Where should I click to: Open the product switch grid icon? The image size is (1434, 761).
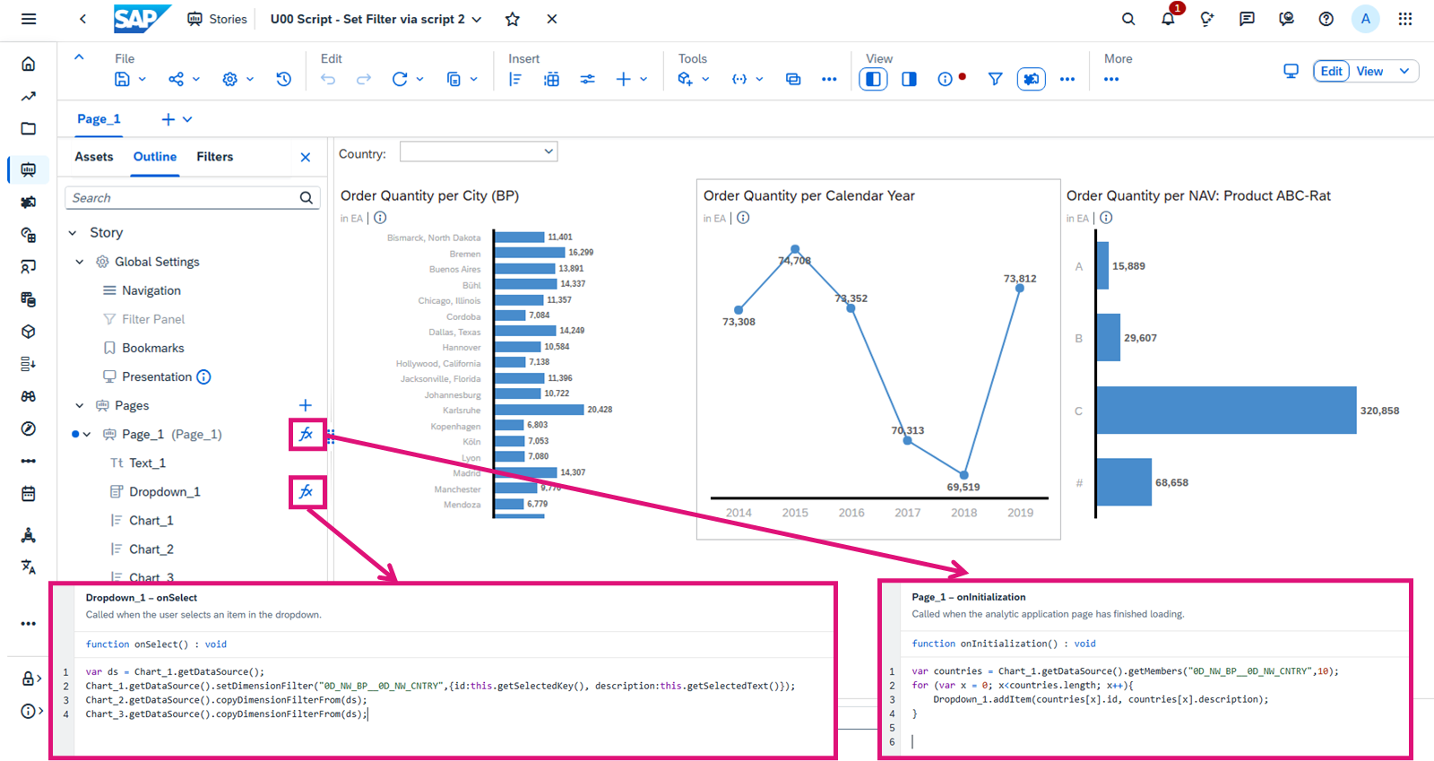pos(1404,19)
